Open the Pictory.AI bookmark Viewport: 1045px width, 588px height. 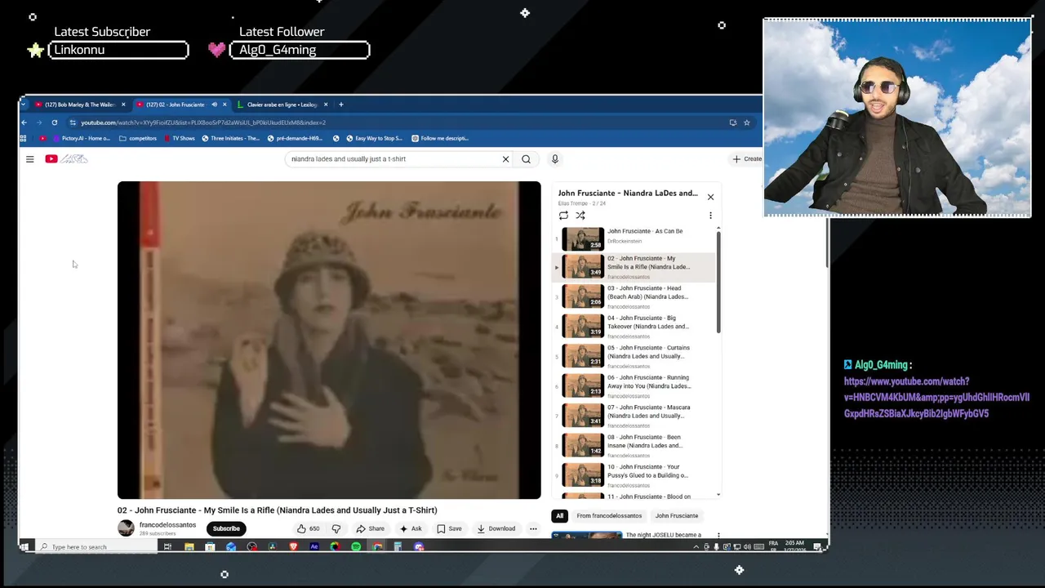81,138
